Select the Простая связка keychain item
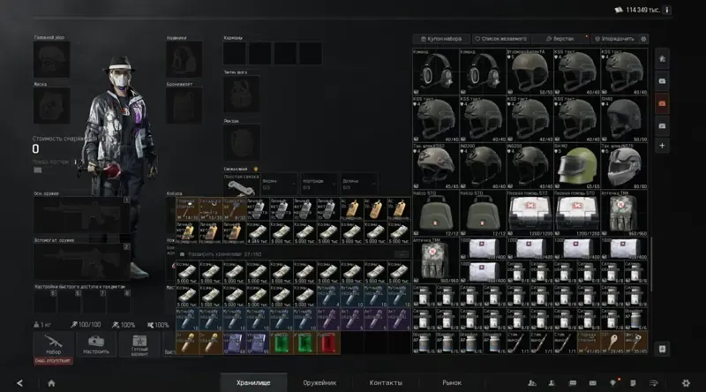 pyautogui.click(x=241, y=185)
